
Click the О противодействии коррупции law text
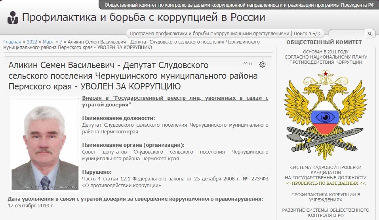click(x=122, y=186)
